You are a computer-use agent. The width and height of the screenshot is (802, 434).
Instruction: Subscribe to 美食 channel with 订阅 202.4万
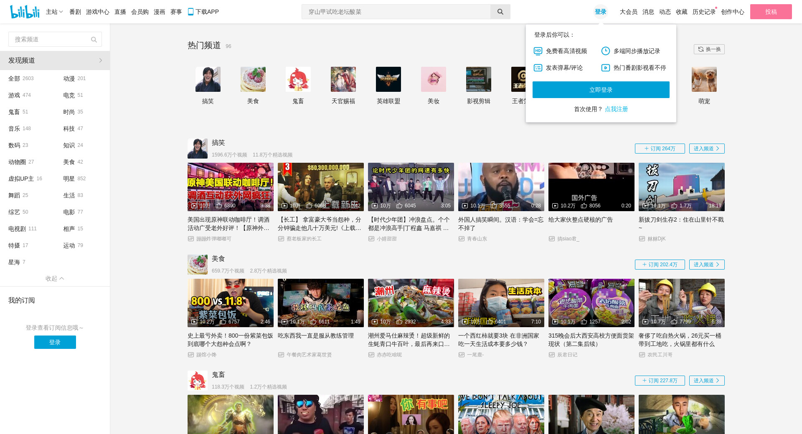click(x=660, y=265)
